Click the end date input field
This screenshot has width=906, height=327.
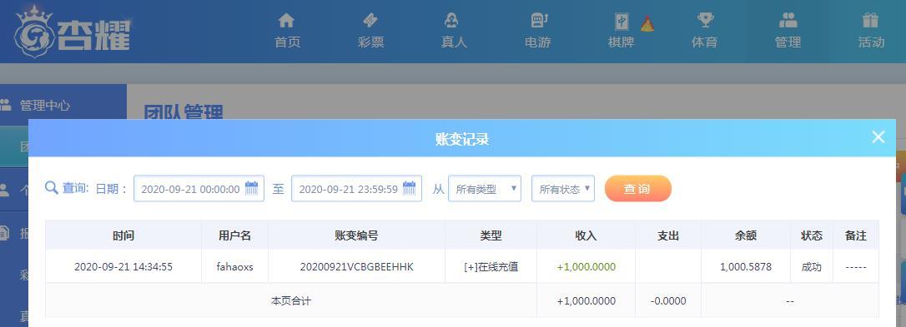[x=356, y=189]
